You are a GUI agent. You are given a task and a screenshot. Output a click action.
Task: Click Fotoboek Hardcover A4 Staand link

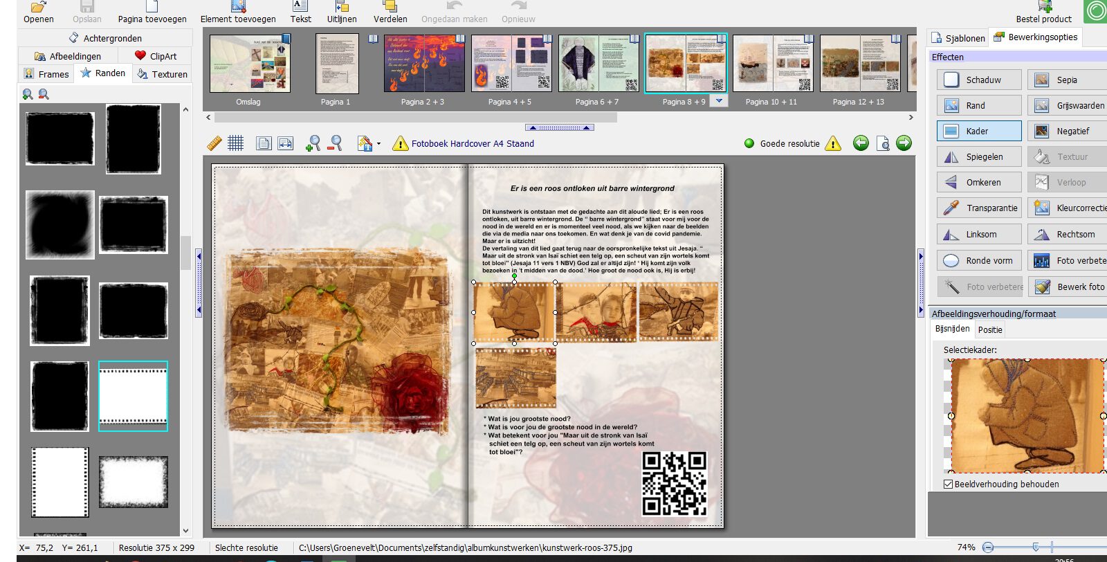click(473, 144)
